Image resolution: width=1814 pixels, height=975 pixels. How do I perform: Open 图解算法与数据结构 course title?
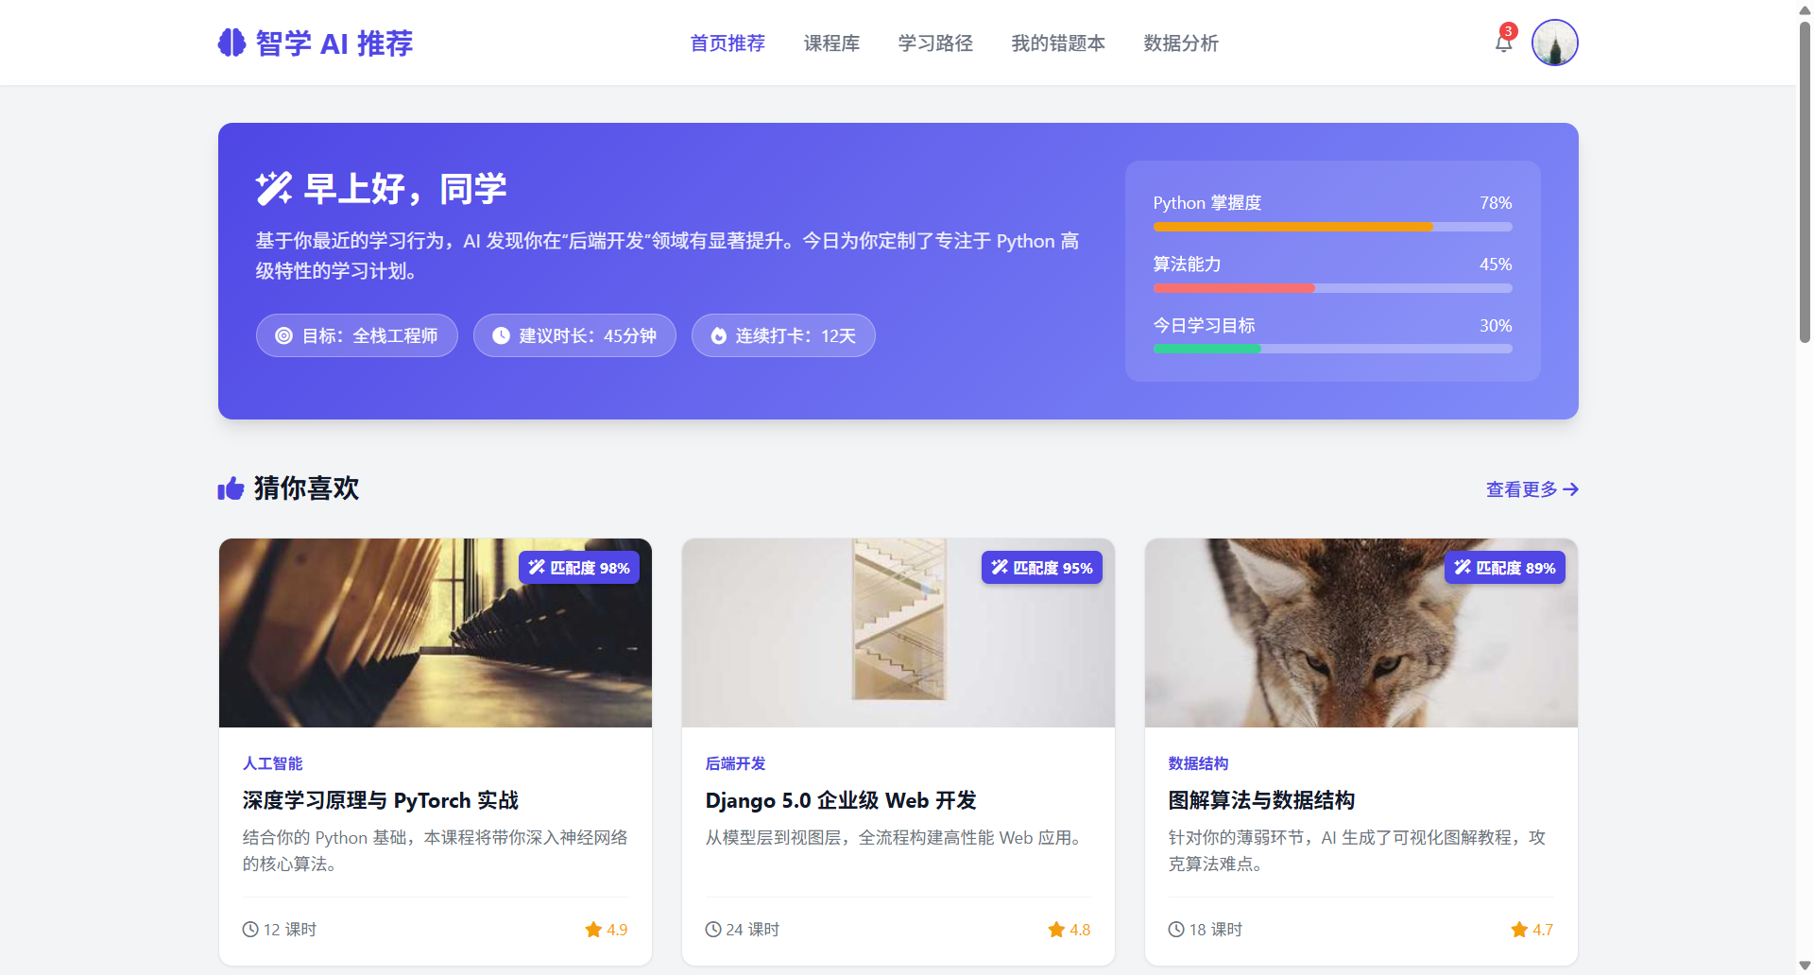click(x=1261, y=800)
